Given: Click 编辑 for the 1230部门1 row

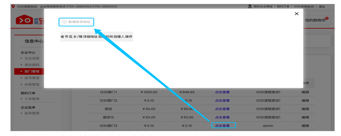Looking at the screenshot, I should tap(305, 92).
